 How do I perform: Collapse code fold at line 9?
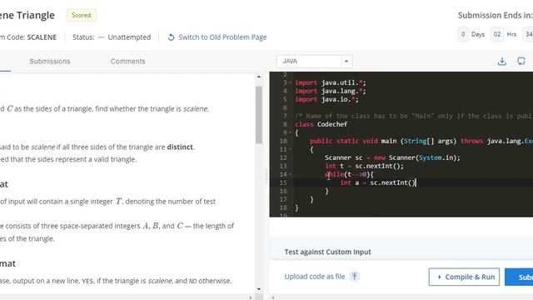290,132
